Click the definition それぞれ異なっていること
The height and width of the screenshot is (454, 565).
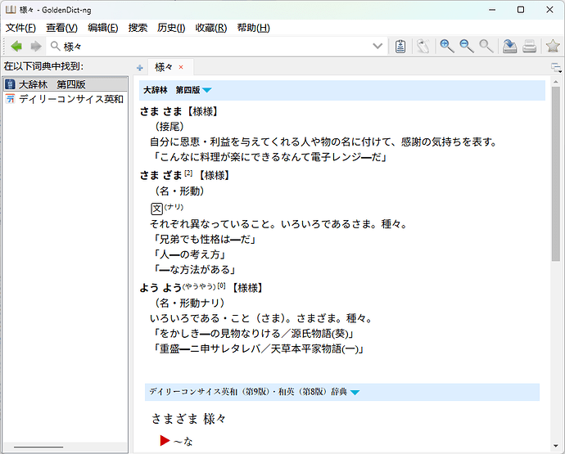coord(279,224)
